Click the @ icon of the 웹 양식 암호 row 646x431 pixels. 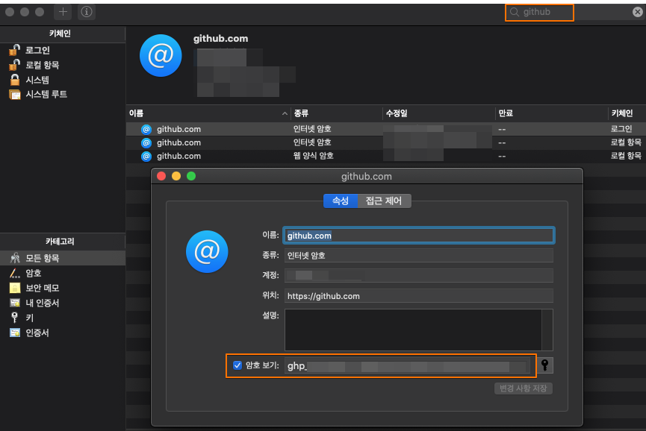(146, 156)
